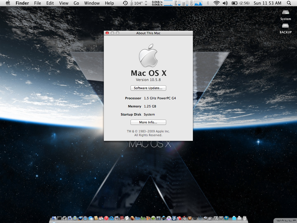
Task: Close the About This Mac window
Action: click(107, 33)
